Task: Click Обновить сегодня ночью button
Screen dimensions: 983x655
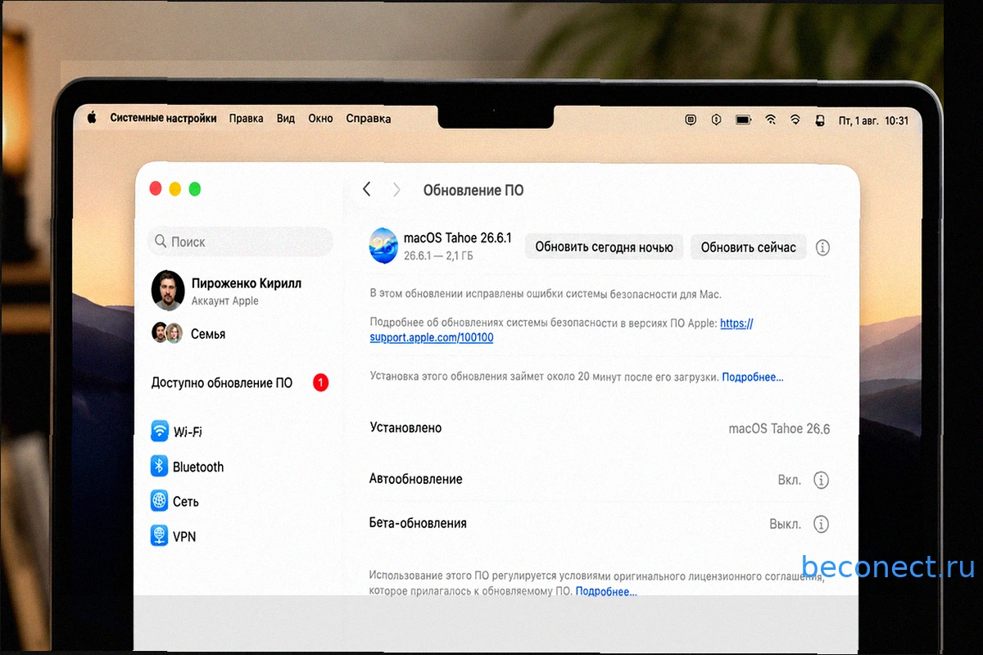Action: coord(604,246)
